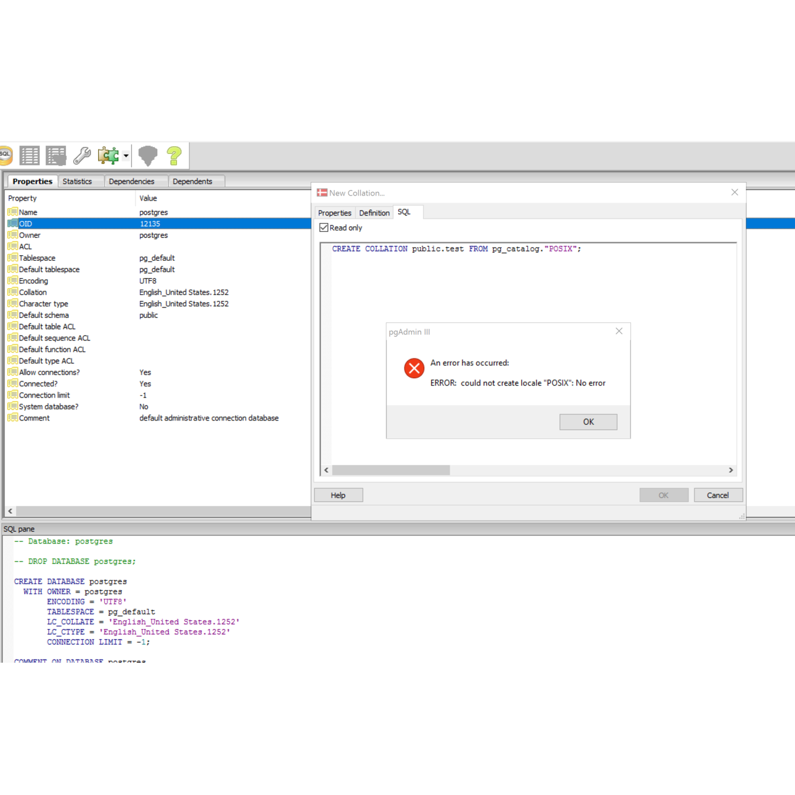Open the Dependencies tab
795x795 pixels.
coord(131,181)
